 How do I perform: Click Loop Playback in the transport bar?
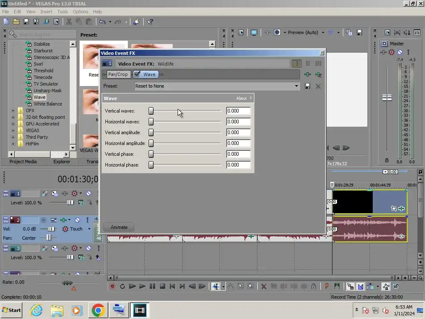(x=122, y=286)
